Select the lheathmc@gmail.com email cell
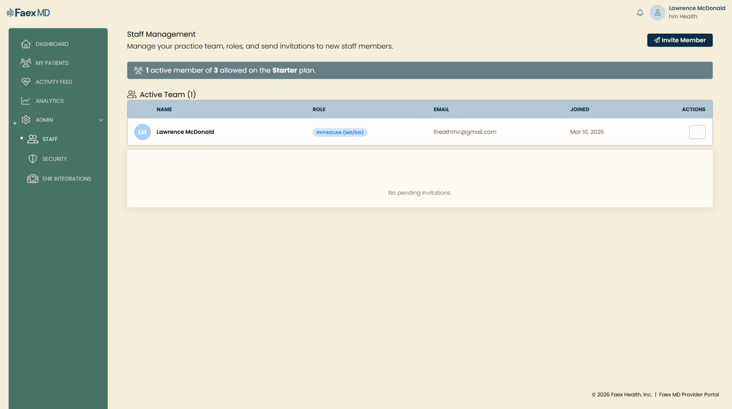 [x=465, y=132]
